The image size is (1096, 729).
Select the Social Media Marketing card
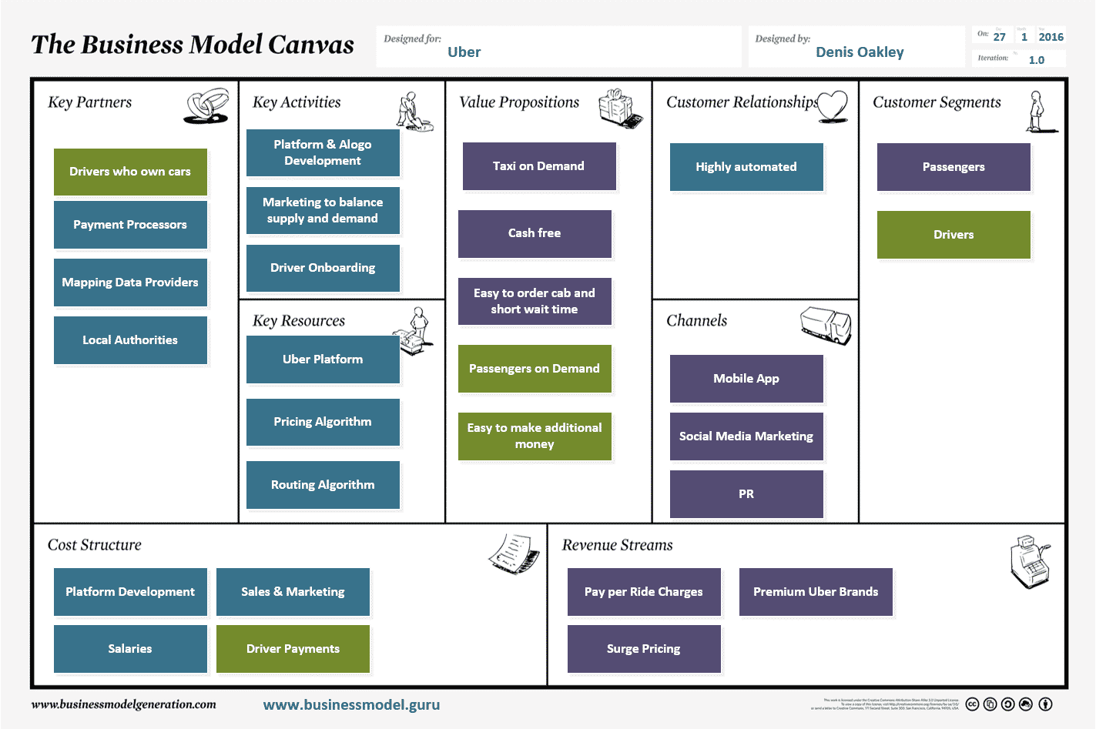coord(746,436)
